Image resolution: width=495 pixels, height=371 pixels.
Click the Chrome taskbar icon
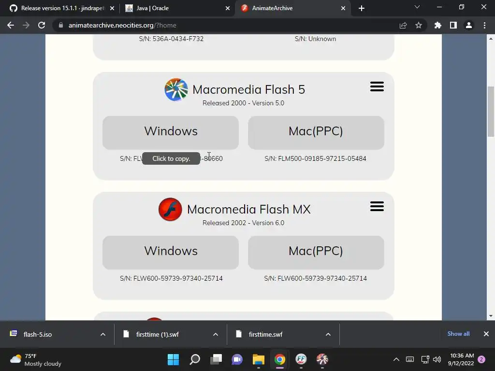pyautogui.click(x=280, y=359)
